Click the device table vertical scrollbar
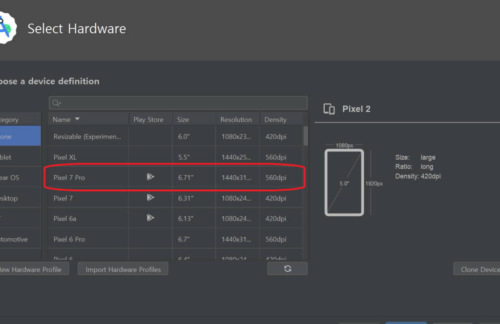The height and width of the screenshot is (324, 500). [306, 136]
